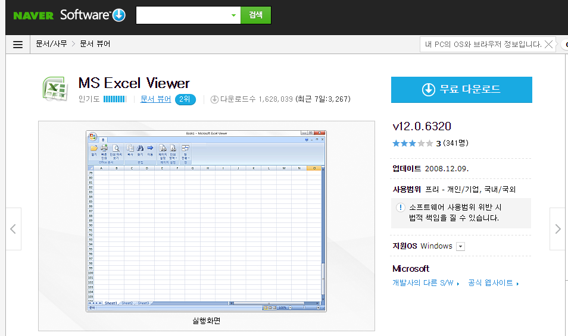The height and width of the screenshot is (336, 568).
Task: Click the switch windows icon in screenshot ribbon
Action: pyautogui.click(x=186, y=148)
